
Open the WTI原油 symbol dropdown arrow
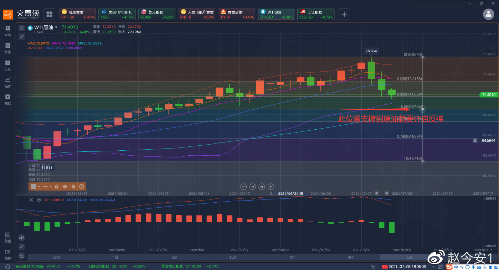click(x=56, y=27)
